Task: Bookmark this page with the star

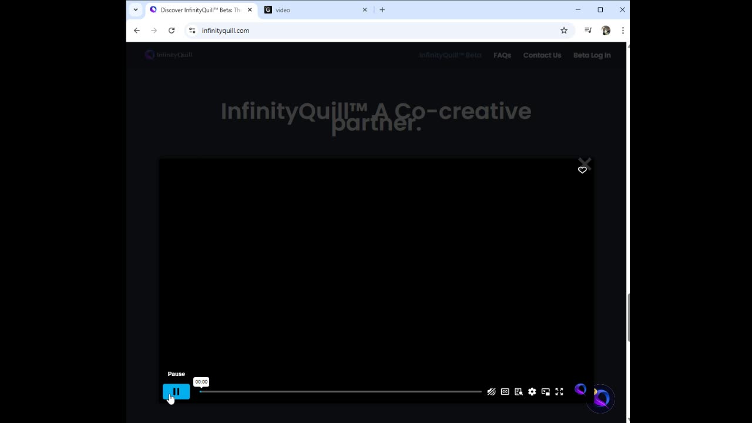Action: pos(564,31)
